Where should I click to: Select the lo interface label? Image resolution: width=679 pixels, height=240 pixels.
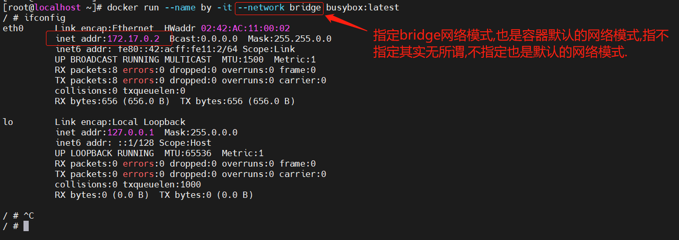pyautogui.click(x=8, y=122)
